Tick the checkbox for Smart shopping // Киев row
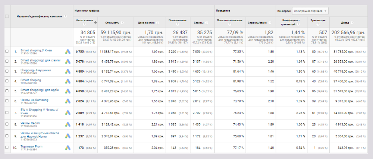373x159 pixels. (7, 51)
